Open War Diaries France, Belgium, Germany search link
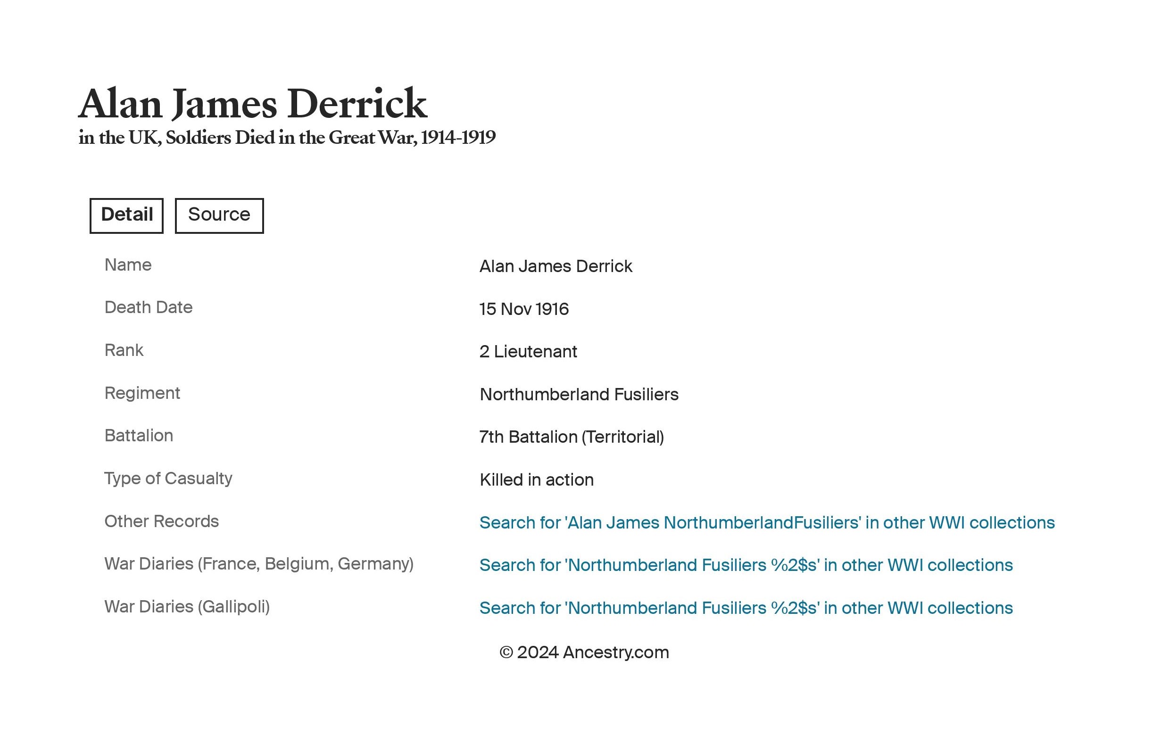This screenshot has width=1169, height=735. (x=746, y=566)
